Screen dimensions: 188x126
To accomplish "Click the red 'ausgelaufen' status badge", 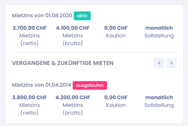I will [90, 85].
